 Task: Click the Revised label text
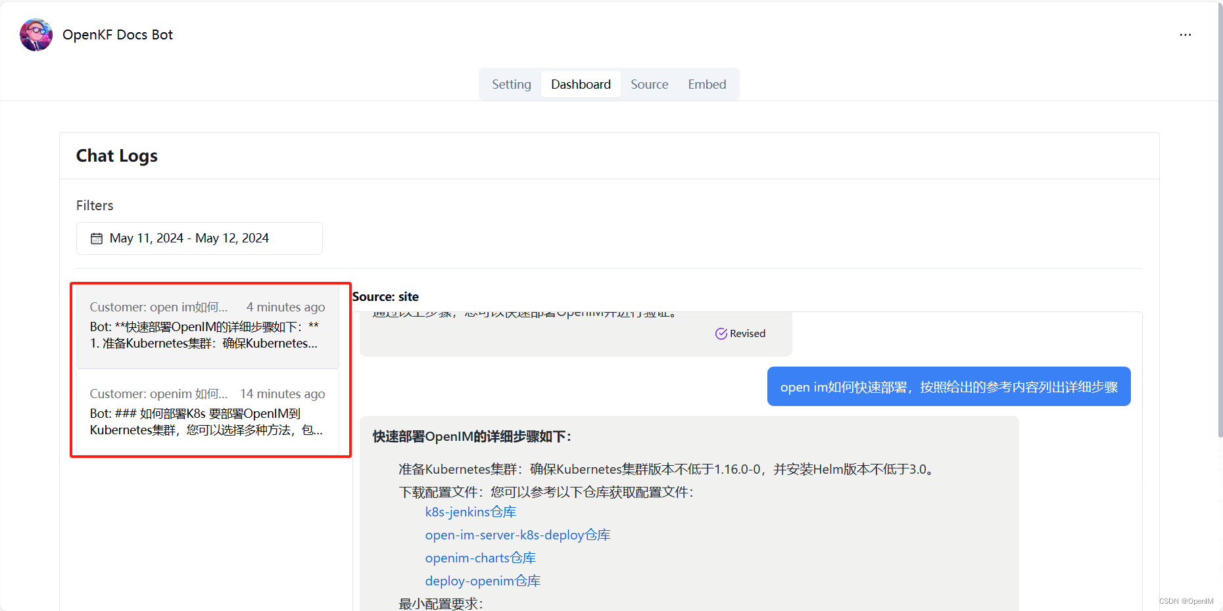pos(748,333)
